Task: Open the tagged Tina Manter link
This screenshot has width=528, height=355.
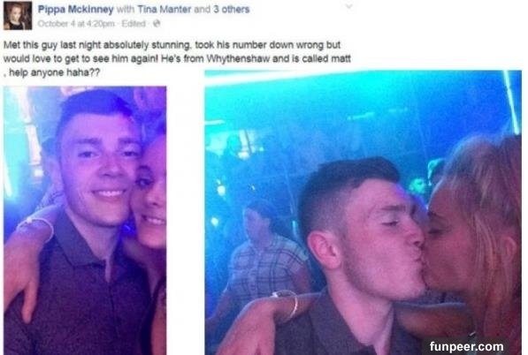Action: [165, 9]
